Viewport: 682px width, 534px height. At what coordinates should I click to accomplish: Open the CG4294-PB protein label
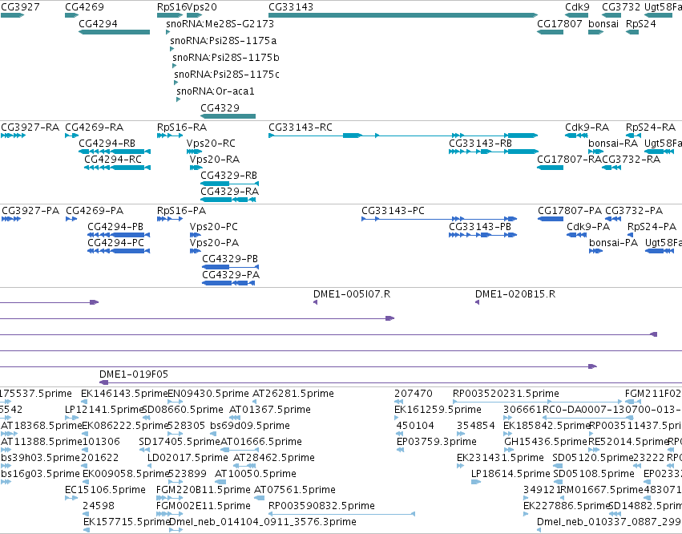(115, 227)
